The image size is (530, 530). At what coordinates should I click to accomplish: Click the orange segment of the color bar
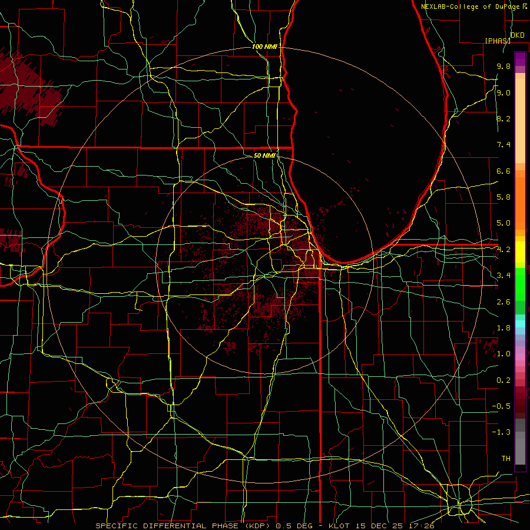tap(520, 203)
